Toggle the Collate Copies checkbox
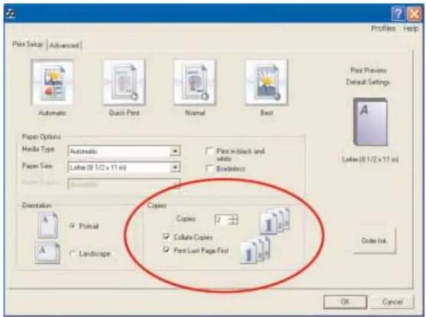This screenshot has width=426, height=317. coord(166,237)
